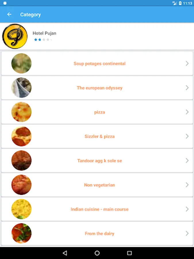Select The european odyssey category
This screenshot has height=259, width=194.
coord(100,88)
